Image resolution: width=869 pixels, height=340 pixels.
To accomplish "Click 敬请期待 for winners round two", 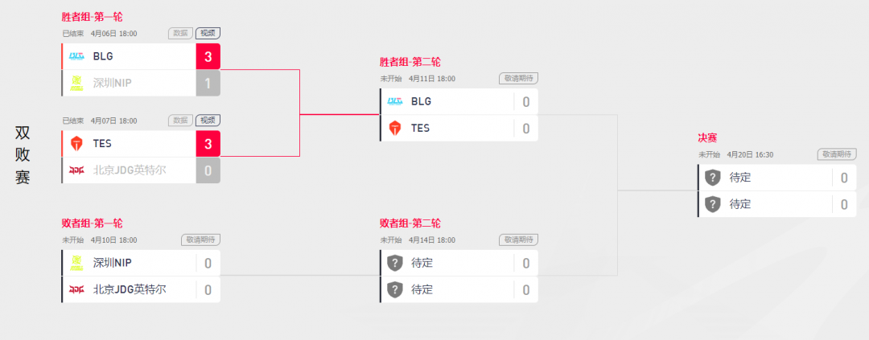I will point(518,79).
